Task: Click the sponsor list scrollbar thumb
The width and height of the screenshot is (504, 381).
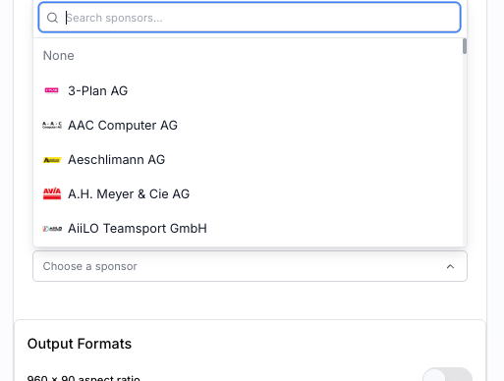Action: 465,46
